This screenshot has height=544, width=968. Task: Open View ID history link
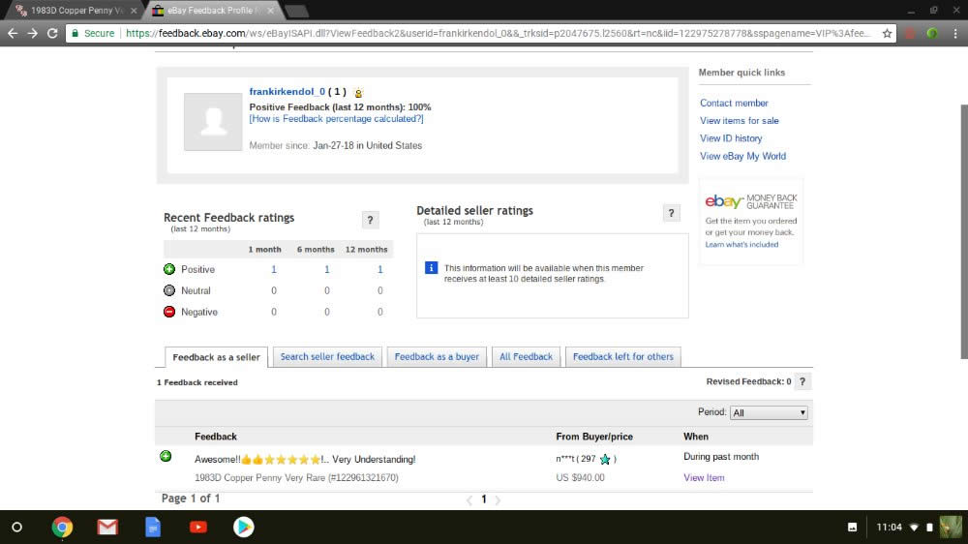click(731, 138)
